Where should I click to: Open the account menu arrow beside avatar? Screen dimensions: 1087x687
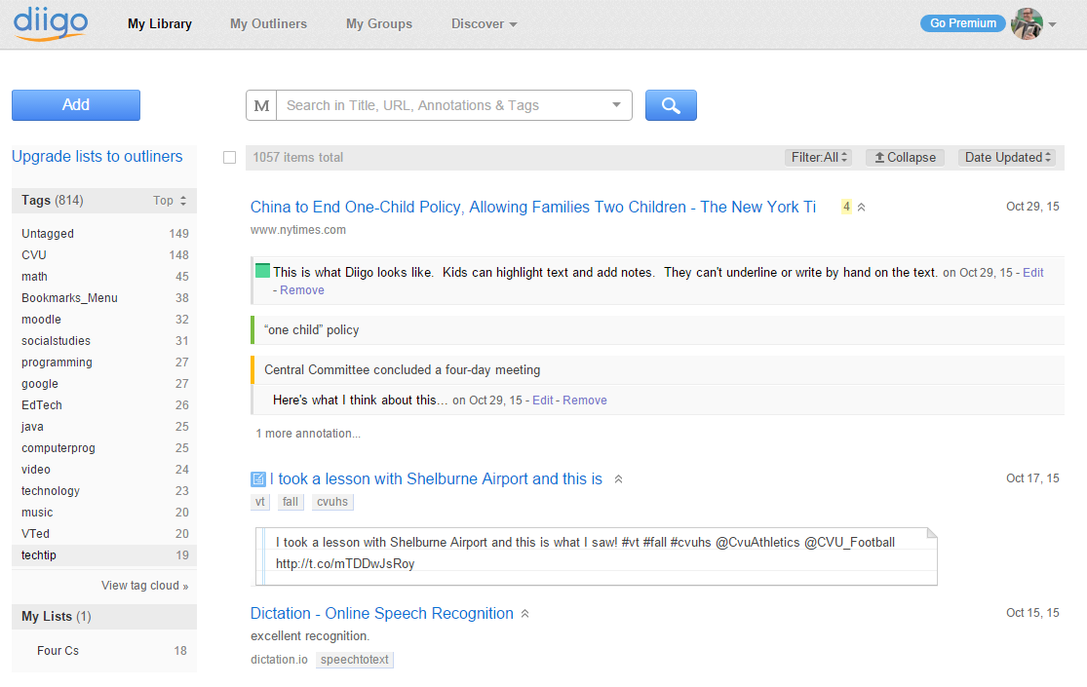[x=1052, y=24]
